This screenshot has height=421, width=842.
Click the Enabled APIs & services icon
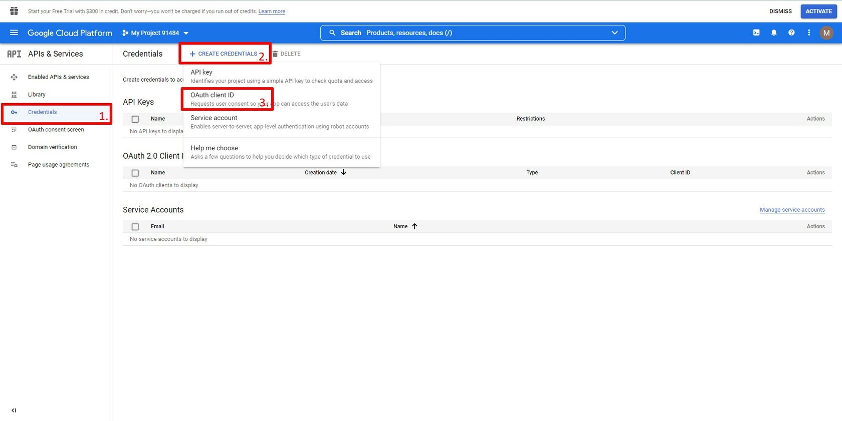[14, 77]
